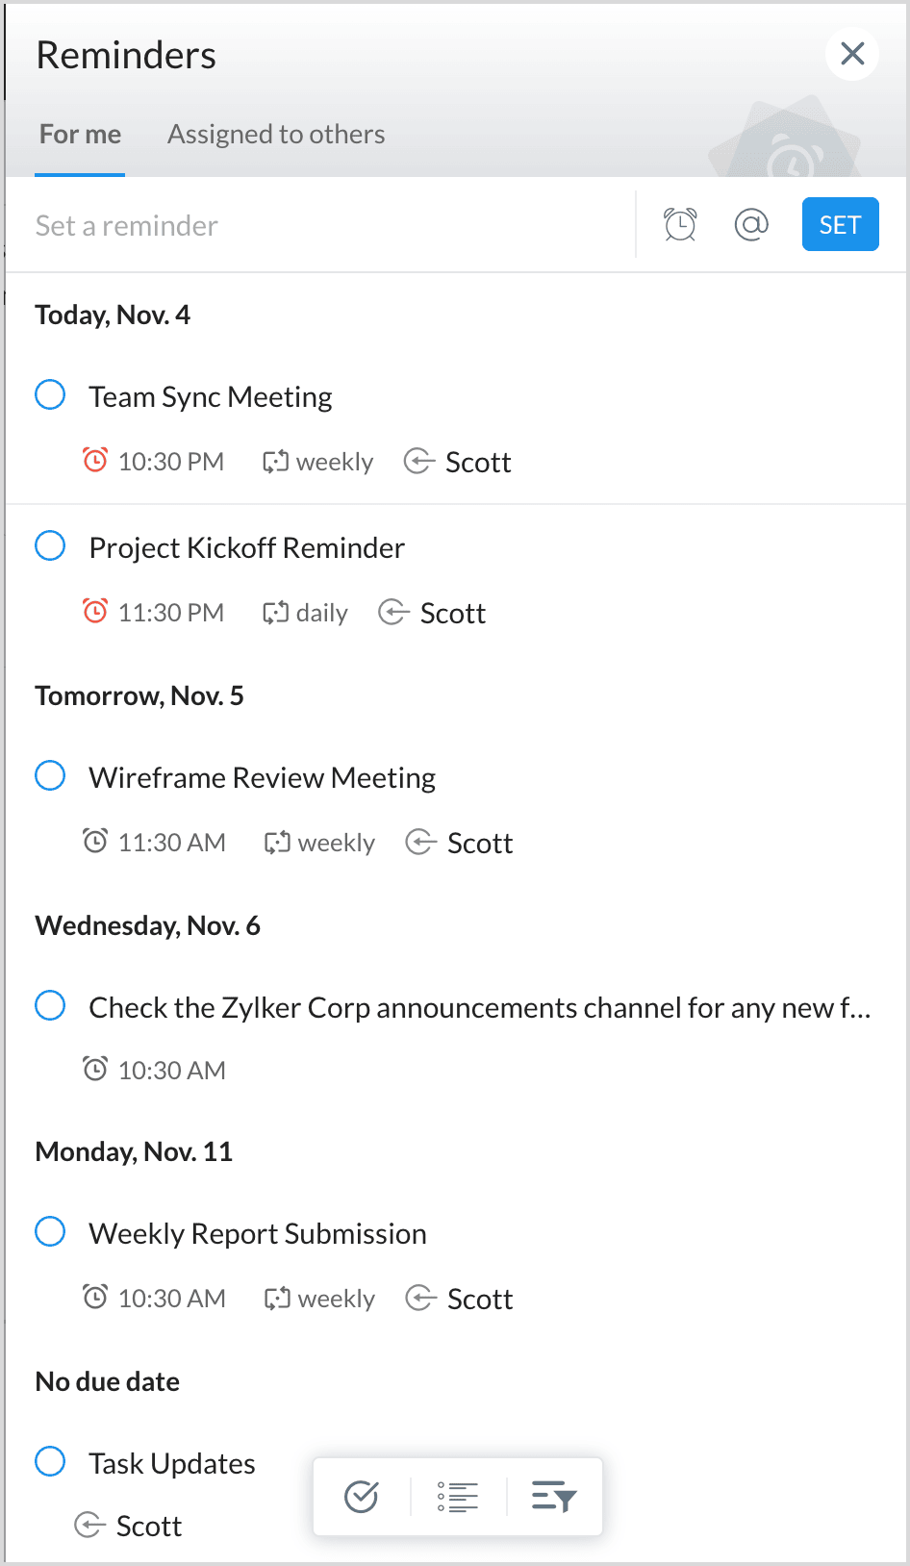Viewport: 910px width, 1566px height.
Task: Tick the Task Updates reminder circle
Action: click(50, 1461)
